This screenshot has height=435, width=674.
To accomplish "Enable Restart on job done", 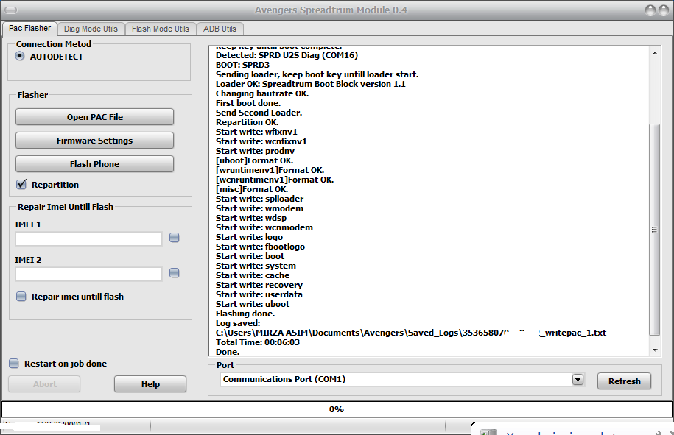I will 14,364.
